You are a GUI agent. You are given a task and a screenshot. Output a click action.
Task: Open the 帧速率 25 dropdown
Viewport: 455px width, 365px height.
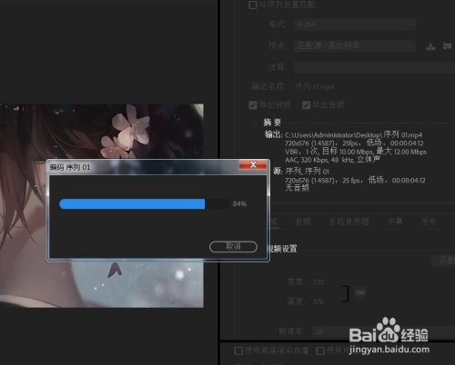(x=384, y=331)
